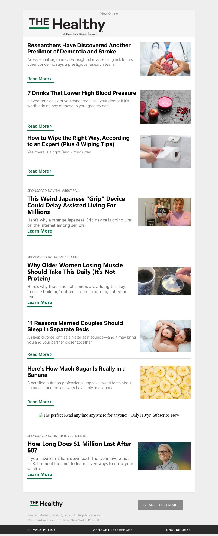
Task: Click the Unsubscribe footer link
Action: click(178, 530)
